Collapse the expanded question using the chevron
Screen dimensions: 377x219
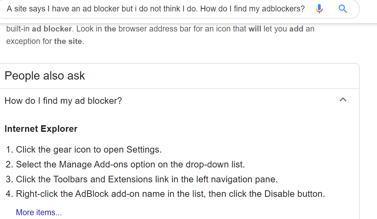point(343,100)
